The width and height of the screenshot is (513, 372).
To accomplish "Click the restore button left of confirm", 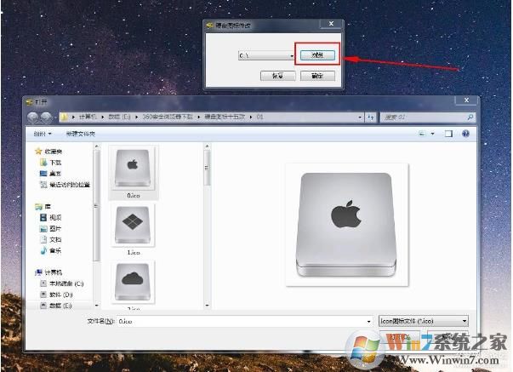I will pyautogui.click(x=277, y=76).
